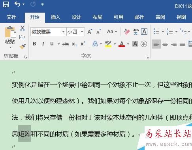
Task: Select Align Right paragraph alignment
Action: coord(174,44)
